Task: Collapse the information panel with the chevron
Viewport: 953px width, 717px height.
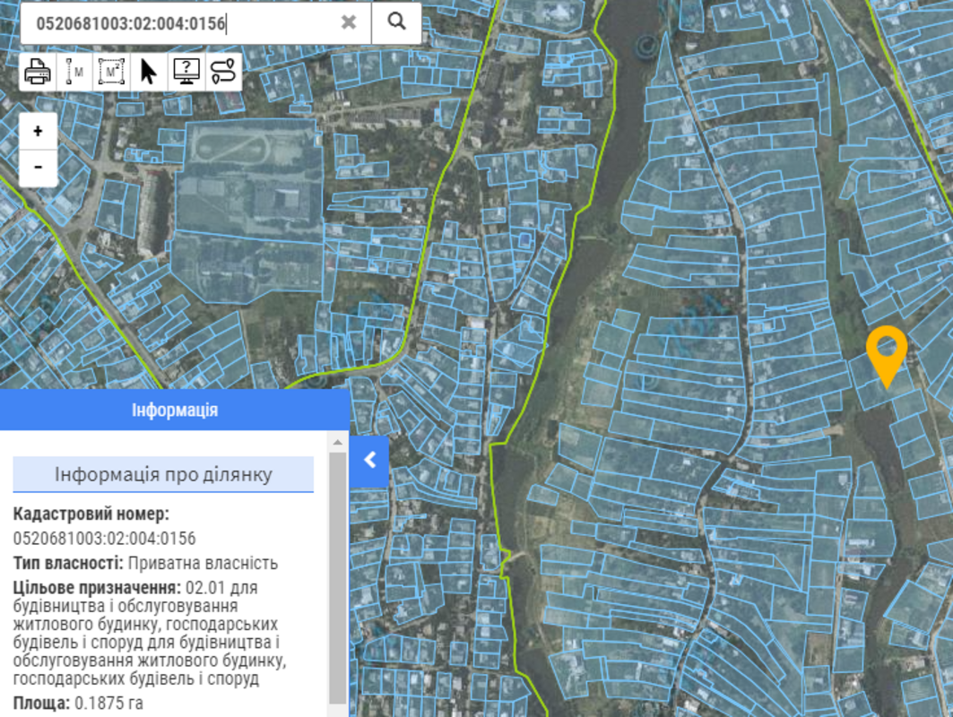Action: point(369,461)
